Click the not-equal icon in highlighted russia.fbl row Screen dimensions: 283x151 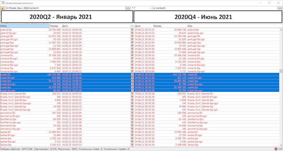[132, 74]
